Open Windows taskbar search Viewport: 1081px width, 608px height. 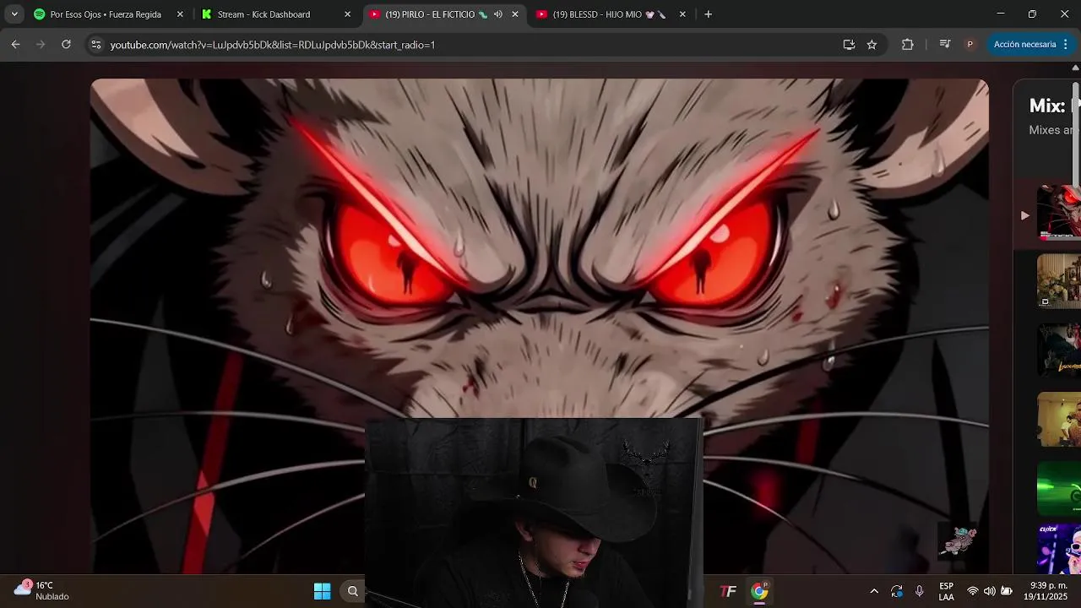(x=353, y=591)
